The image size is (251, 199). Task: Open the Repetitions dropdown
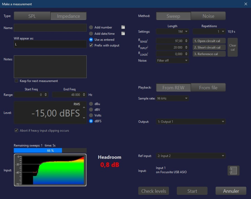coord(209,31)
